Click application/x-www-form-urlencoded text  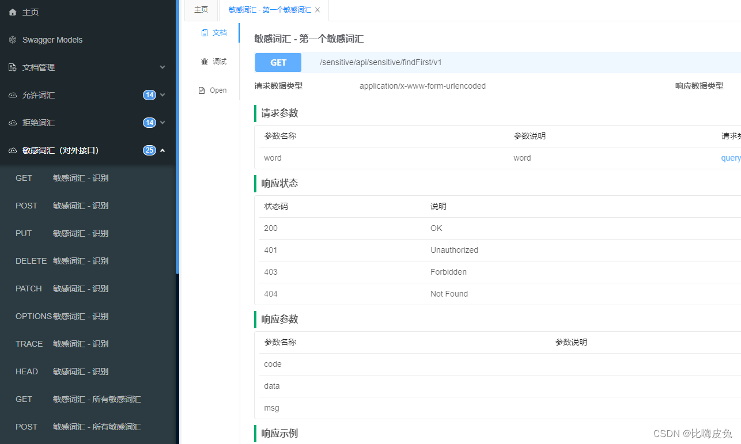coord(422,86)
